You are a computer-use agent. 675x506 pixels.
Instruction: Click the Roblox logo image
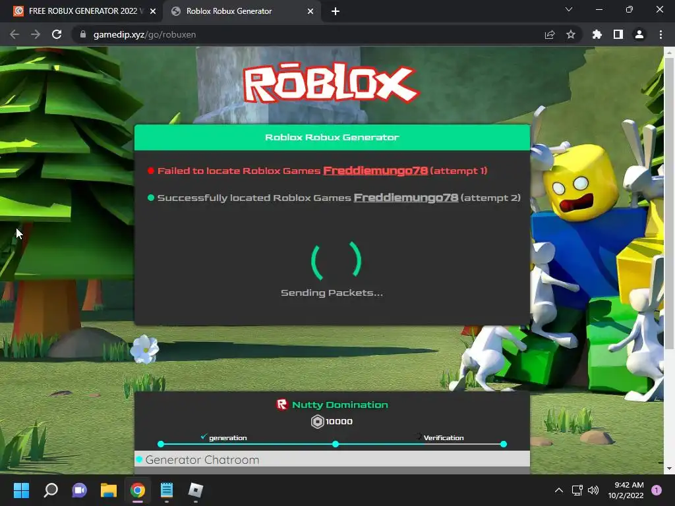coord(331,83)
